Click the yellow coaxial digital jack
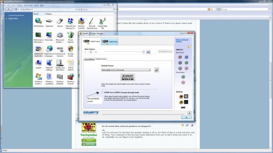The image size is (273, 153). (x=181, y=102)
